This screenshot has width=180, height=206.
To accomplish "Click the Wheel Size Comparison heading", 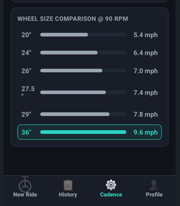I will (x=73, y=19).
